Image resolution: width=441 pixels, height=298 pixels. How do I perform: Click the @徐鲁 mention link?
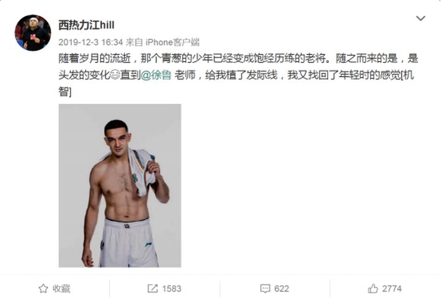tap(156, 75)
